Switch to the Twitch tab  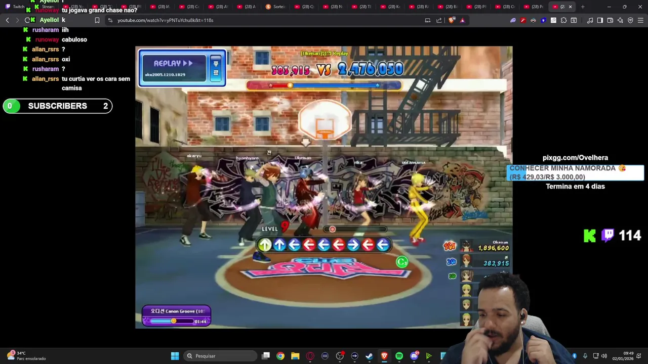pyautogui.click(x=15, y=7)
